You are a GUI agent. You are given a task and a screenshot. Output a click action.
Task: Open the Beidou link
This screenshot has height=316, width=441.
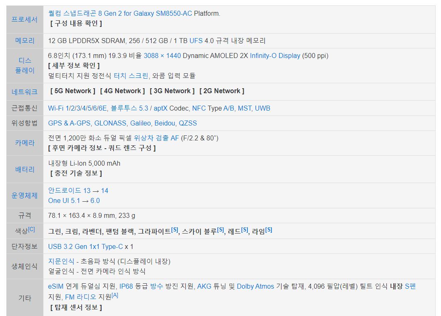click(165, 123)
